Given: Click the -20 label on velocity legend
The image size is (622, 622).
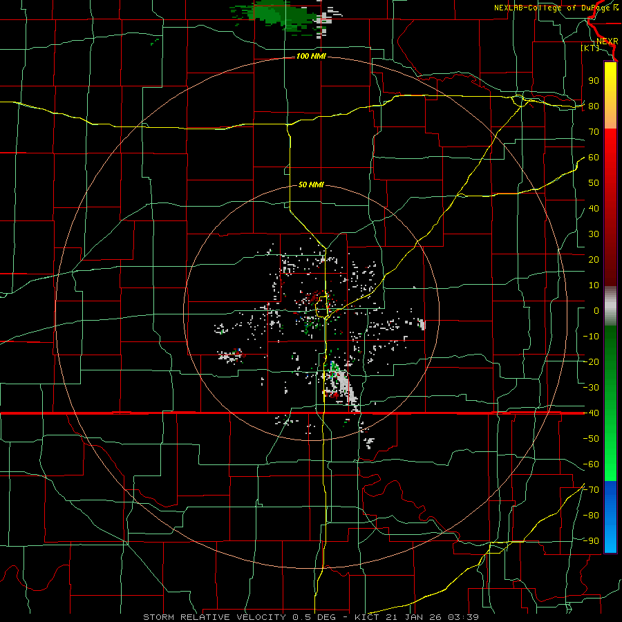Looking at the screenshot, I should tap(591, 362).
